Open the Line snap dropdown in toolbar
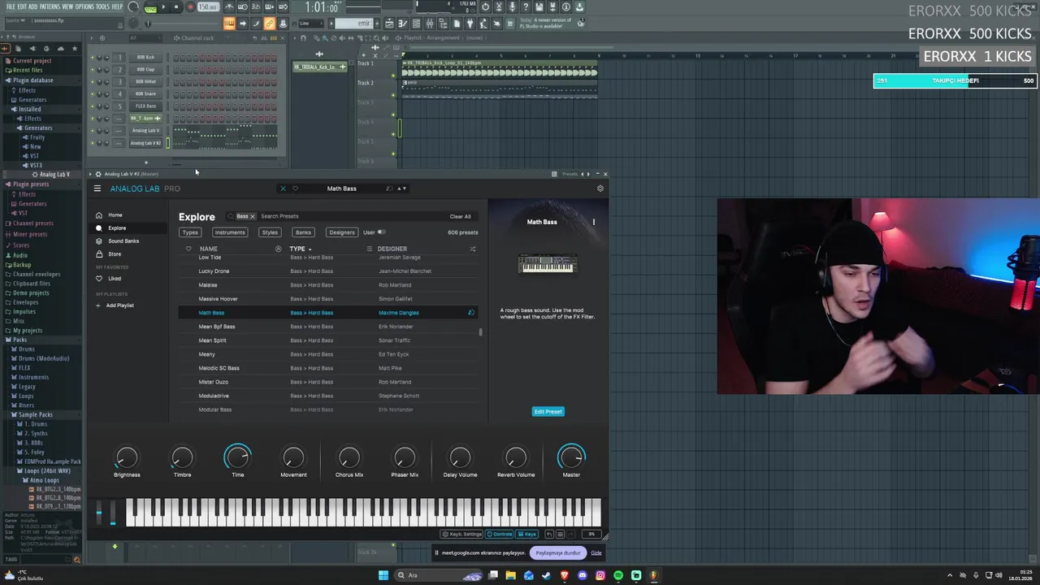Image resolution: width=1040 pixels, height=585 pixels. tap(311, 24)
